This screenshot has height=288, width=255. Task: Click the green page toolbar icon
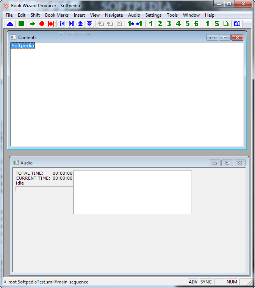point(226,24)
